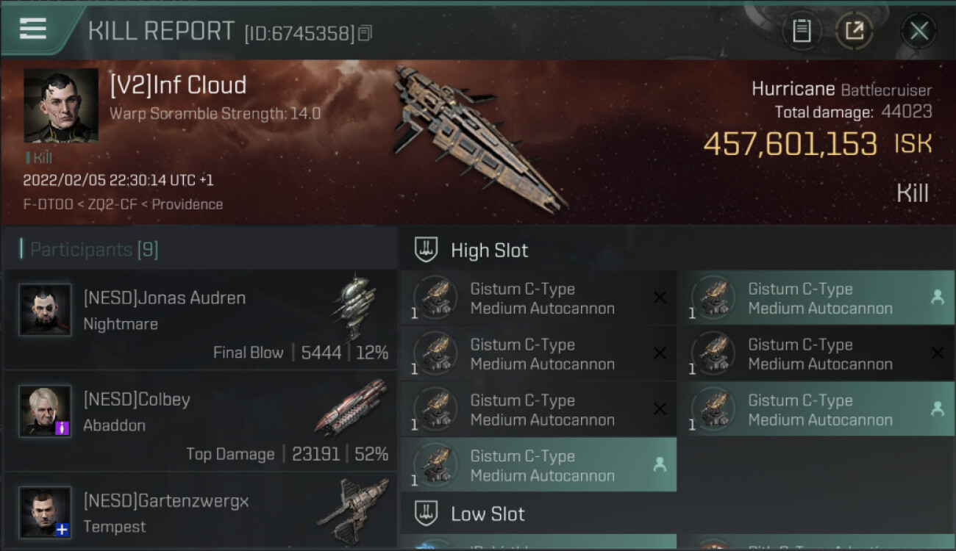This screenshot has height=551, width=956.
Task: Click the purple info badge on Colbey
Action: (x=63, y=428)
